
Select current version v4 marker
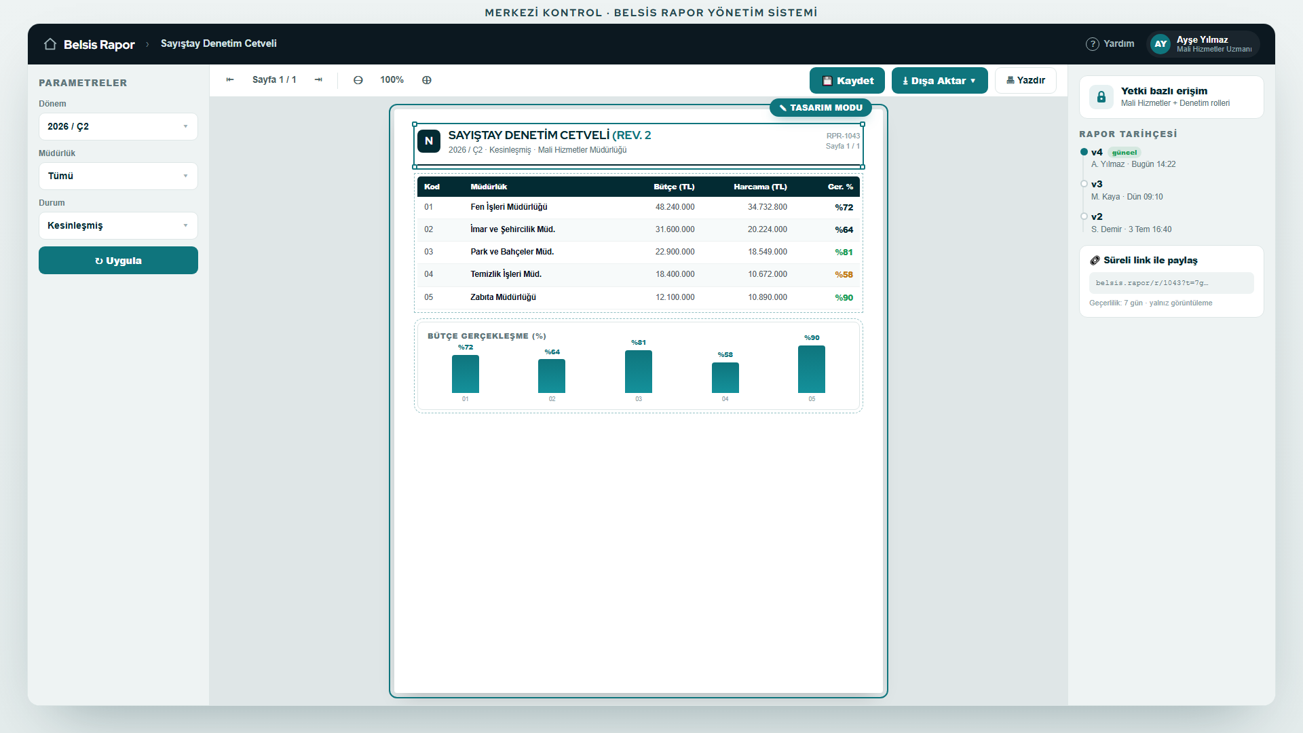(x=1084, y=152)
